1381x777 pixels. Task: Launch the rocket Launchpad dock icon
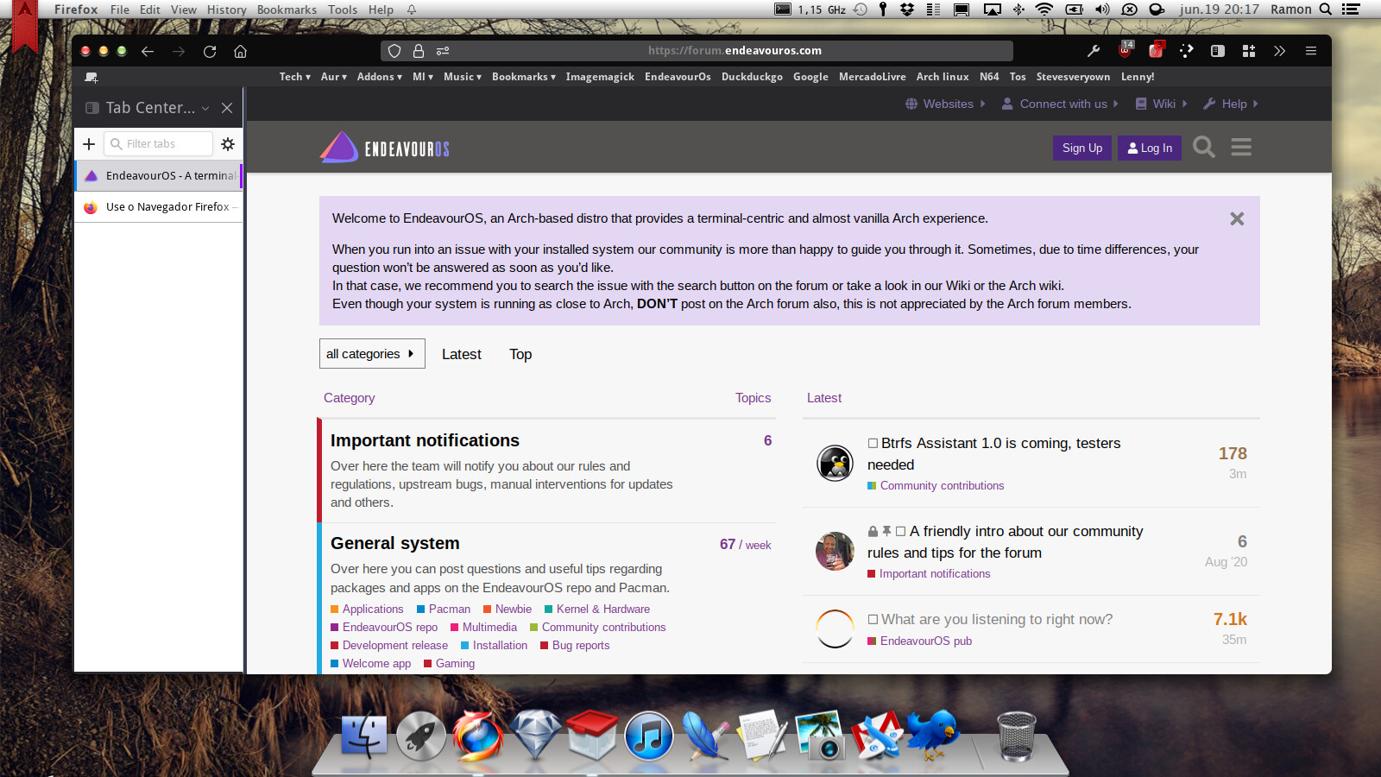421,736
